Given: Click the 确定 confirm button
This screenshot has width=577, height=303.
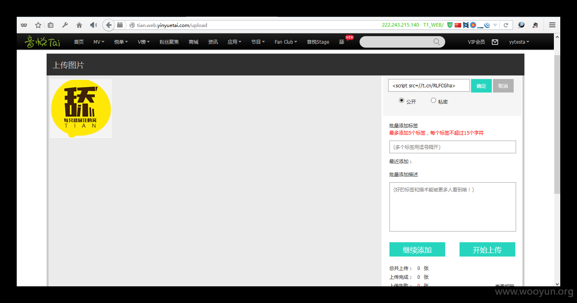Looking at the screenshot, I should point(481,86).
